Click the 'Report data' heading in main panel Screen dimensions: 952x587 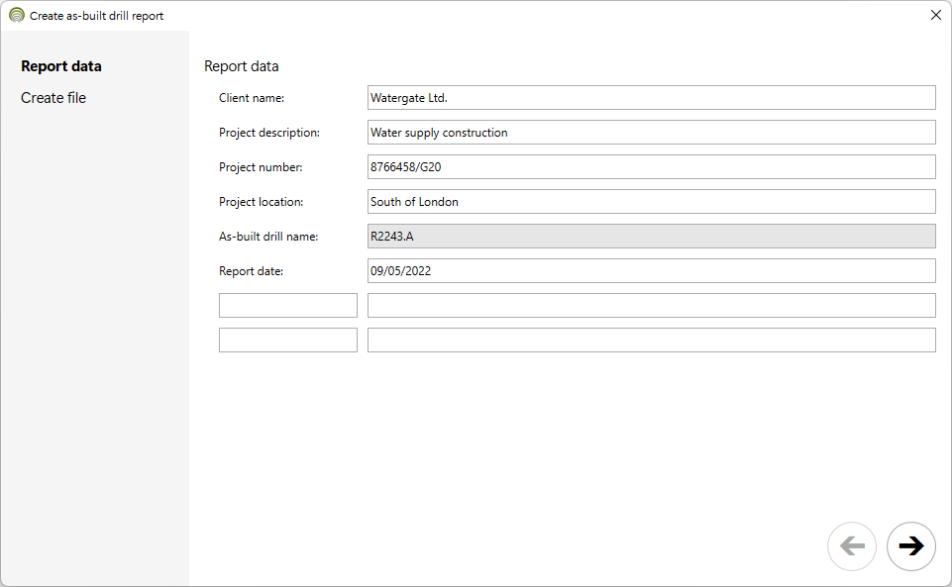coord(241,66)
